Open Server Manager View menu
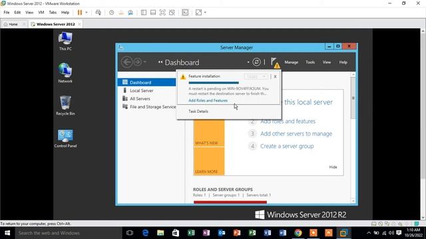The image size is (426, 239). pos(327,62)
